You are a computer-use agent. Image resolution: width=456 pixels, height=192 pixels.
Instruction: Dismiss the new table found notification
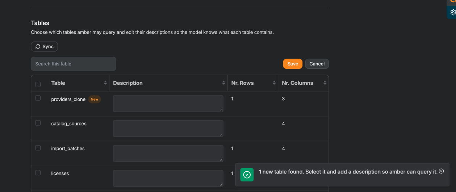[x=441, y=171]
